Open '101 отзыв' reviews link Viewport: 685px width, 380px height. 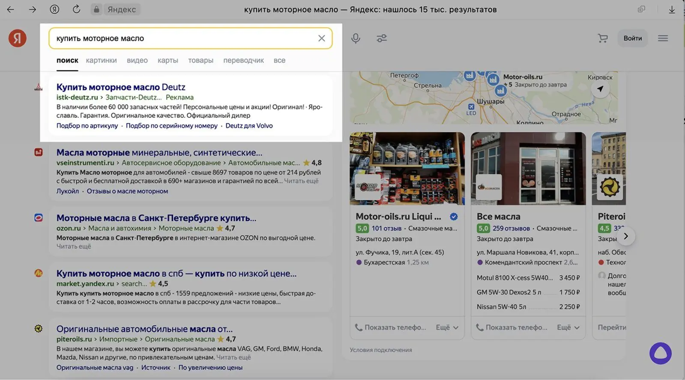pos(386,229)
